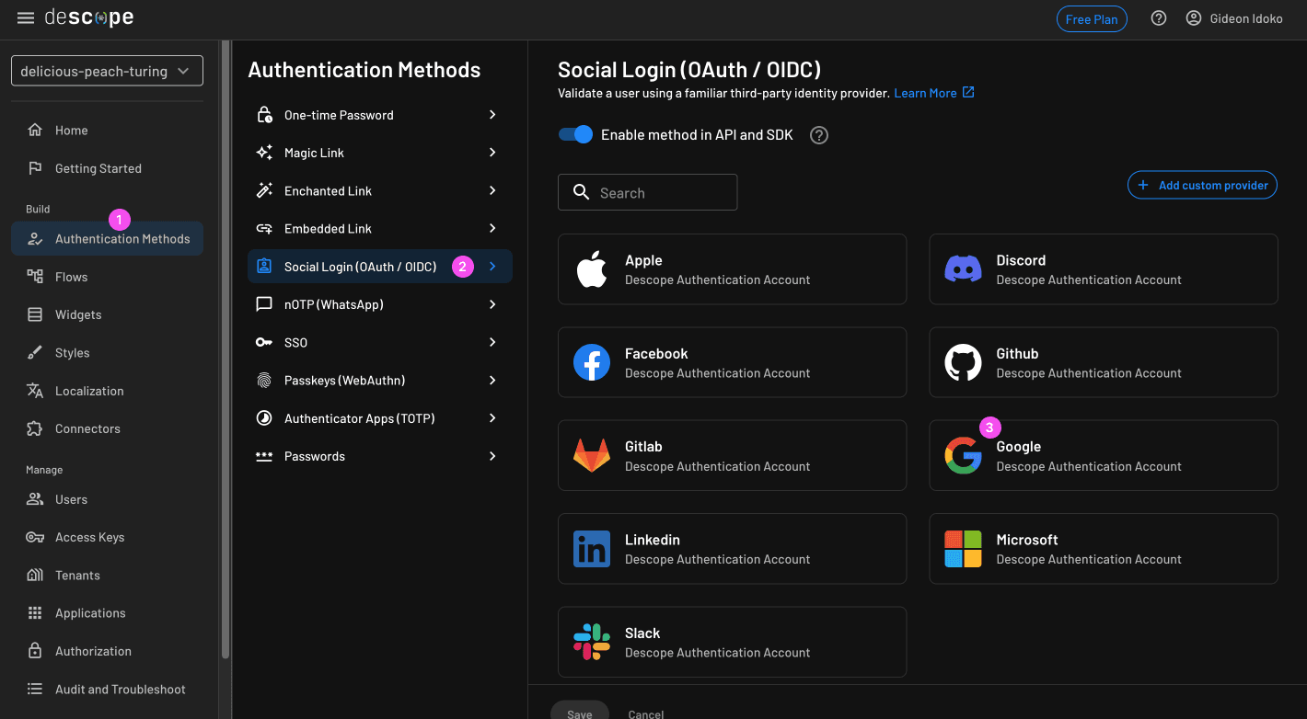Expand Passkeys (WebAuthn) chevron

[492, 380]
